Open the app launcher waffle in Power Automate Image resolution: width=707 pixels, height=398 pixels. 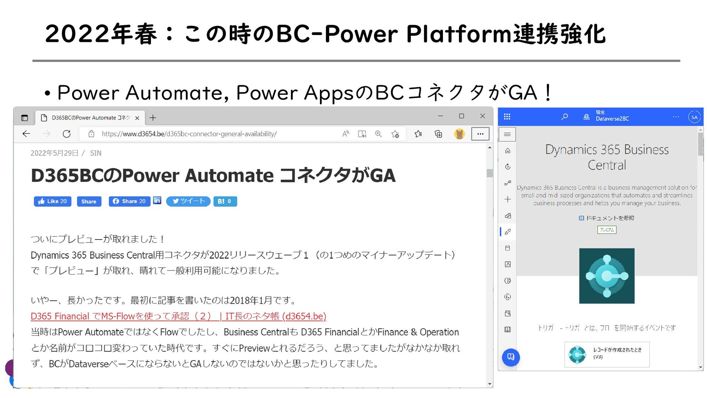(507, 117)
